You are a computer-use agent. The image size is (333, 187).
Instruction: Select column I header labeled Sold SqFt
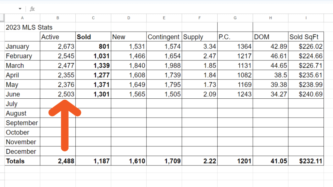(x=306, y=18)
